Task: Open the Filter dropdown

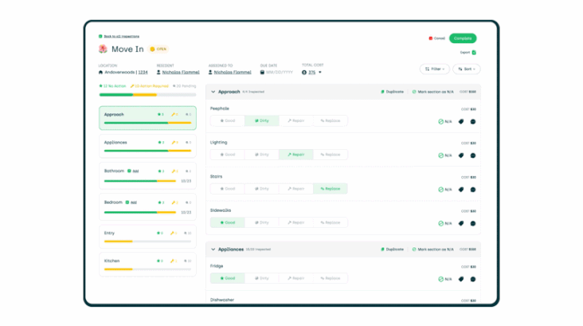Action: click(x=435, y=69)
